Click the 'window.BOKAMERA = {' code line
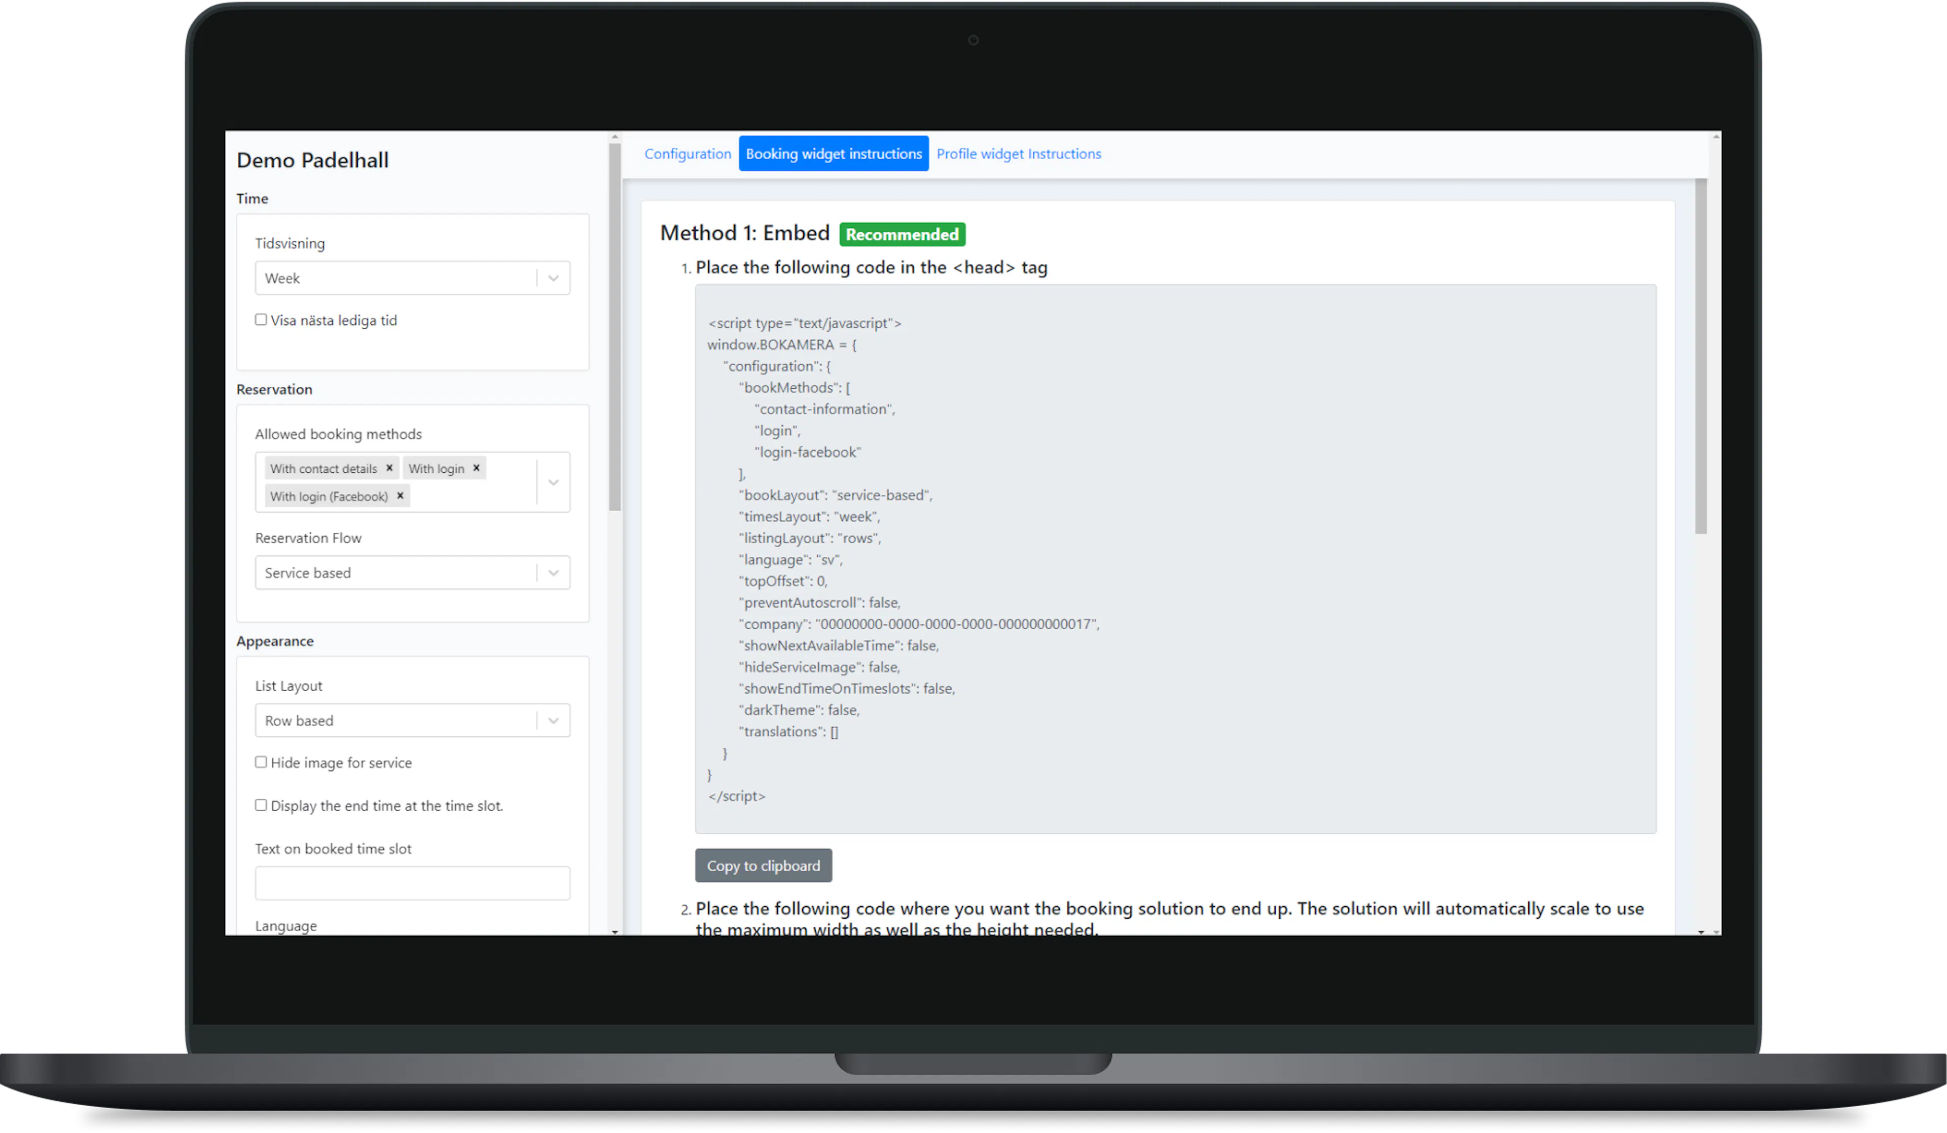Screen dimensions: 1947x1133 [782, 345]
